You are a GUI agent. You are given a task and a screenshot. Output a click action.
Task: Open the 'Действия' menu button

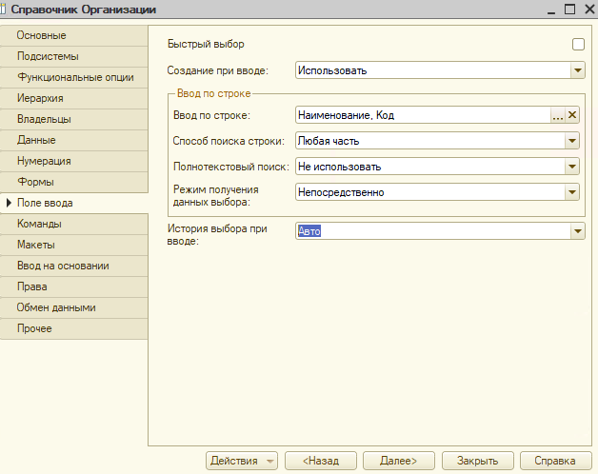(241, 460)
